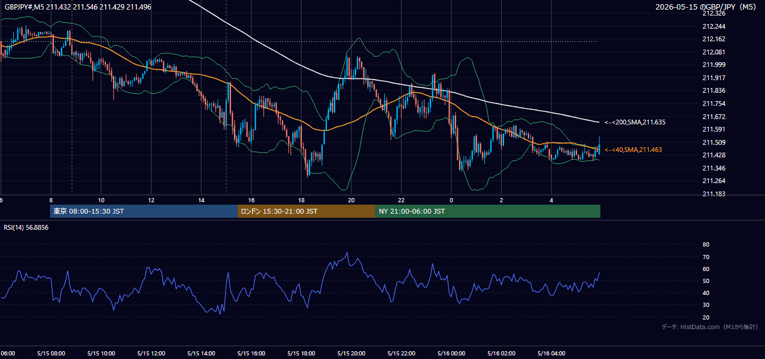Viewport: 765px width, 359px height.
Task: Click price axis value 212.081
Action: 713,52
